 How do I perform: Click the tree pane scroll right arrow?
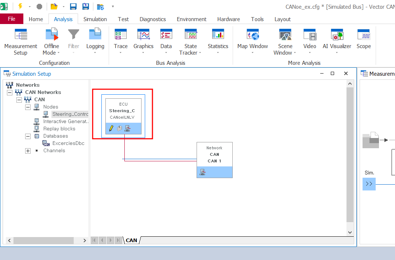85,241
